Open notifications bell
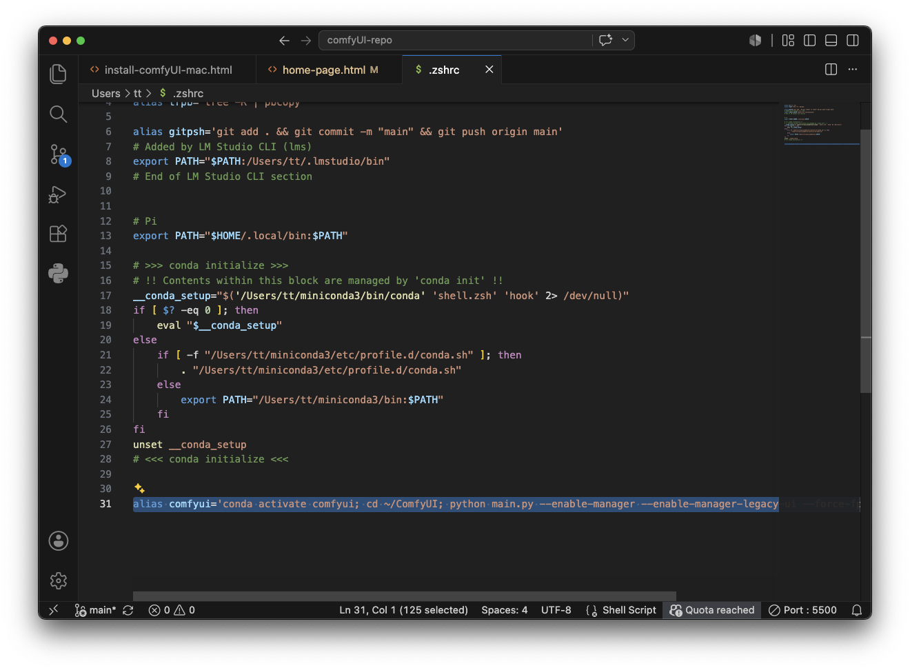 point(857,610)
